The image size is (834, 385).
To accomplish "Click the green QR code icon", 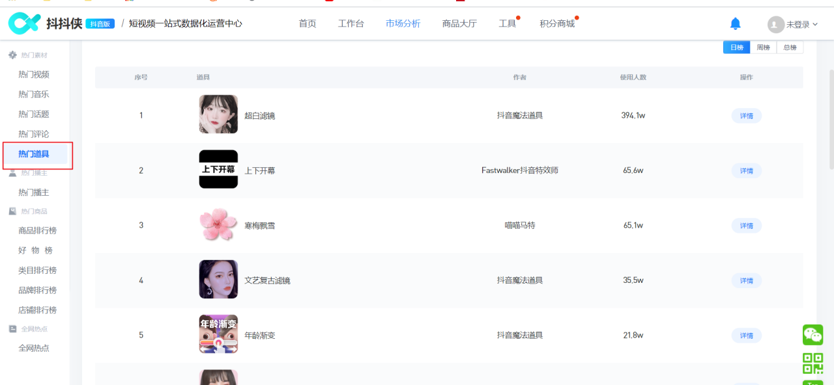I will click(x=812, y=363).
